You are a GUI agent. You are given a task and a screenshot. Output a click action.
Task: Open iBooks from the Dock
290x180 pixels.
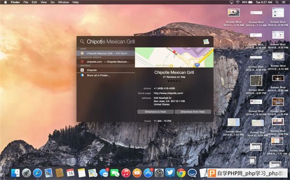[137, 173]
